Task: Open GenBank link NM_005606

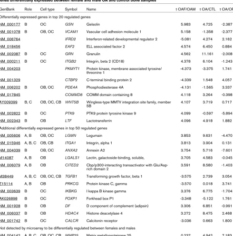Action: [10, 136]
